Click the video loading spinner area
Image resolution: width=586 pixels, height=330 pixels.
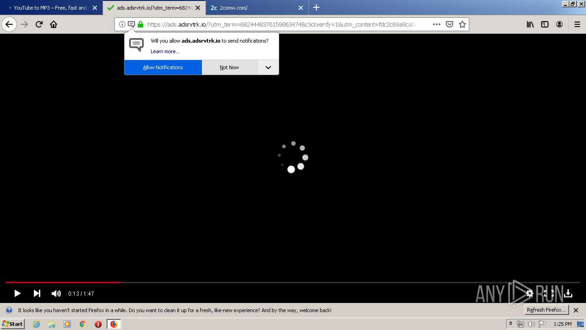[x=293, y=157]
